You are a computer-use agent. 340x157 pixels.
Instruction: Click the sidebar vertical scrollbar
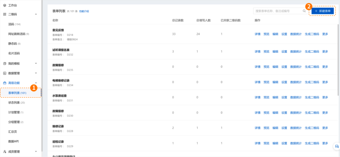(x=42, y=76)
